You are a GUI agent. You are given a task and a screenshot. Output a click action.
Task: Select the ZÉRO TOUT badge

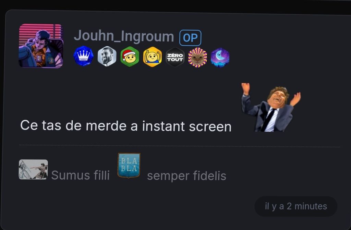click(x=175, y=57)
